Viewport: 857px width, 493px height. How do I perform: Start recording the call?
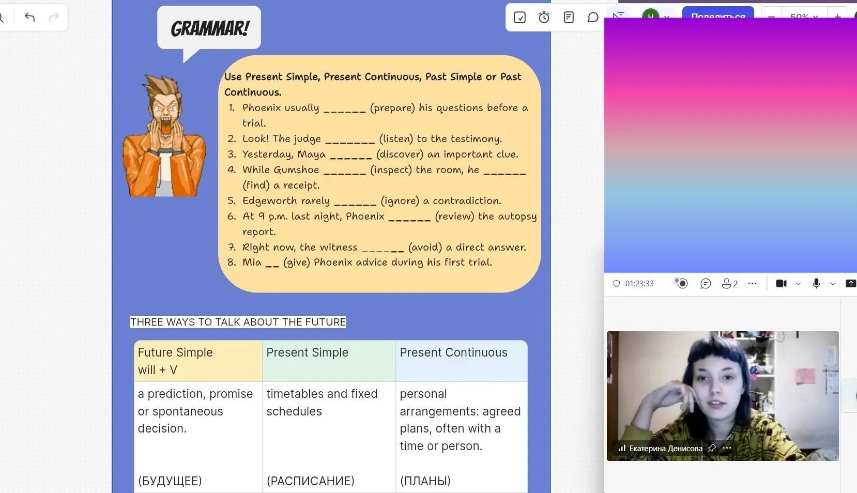pyautogui.click(x=681, y=283)
